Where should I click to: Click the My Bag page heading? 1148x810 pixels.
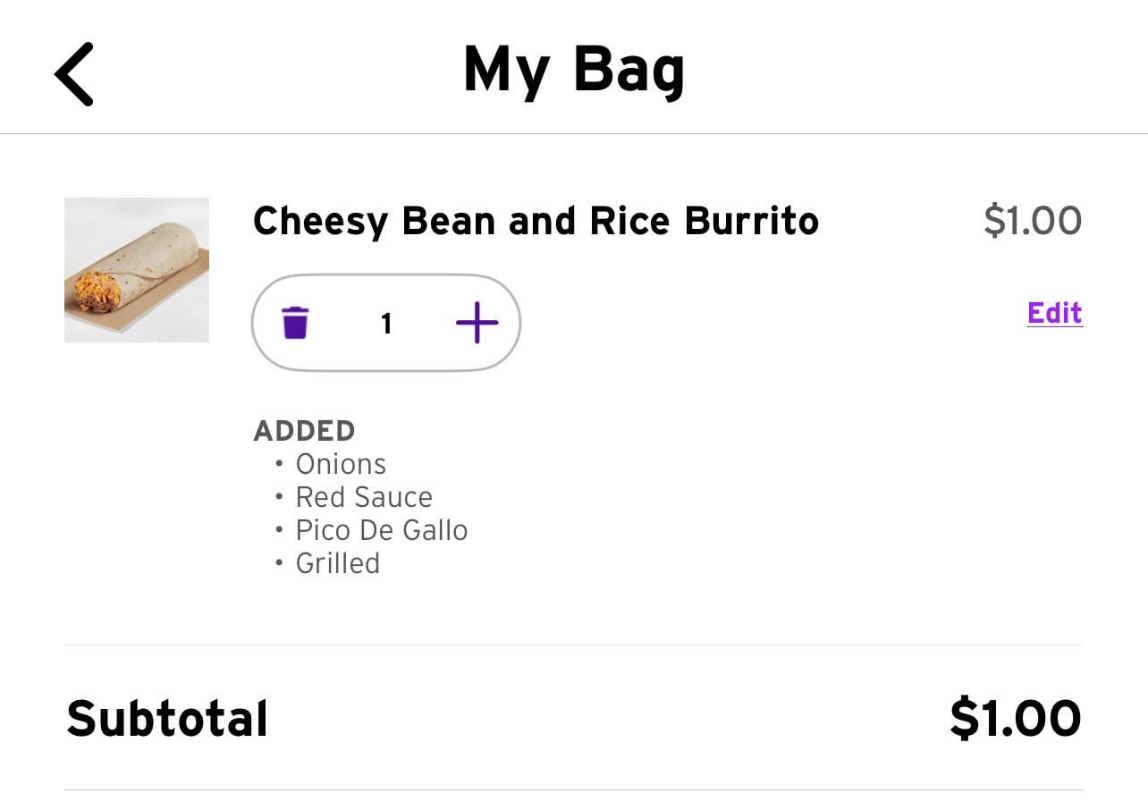coord(574,70)
